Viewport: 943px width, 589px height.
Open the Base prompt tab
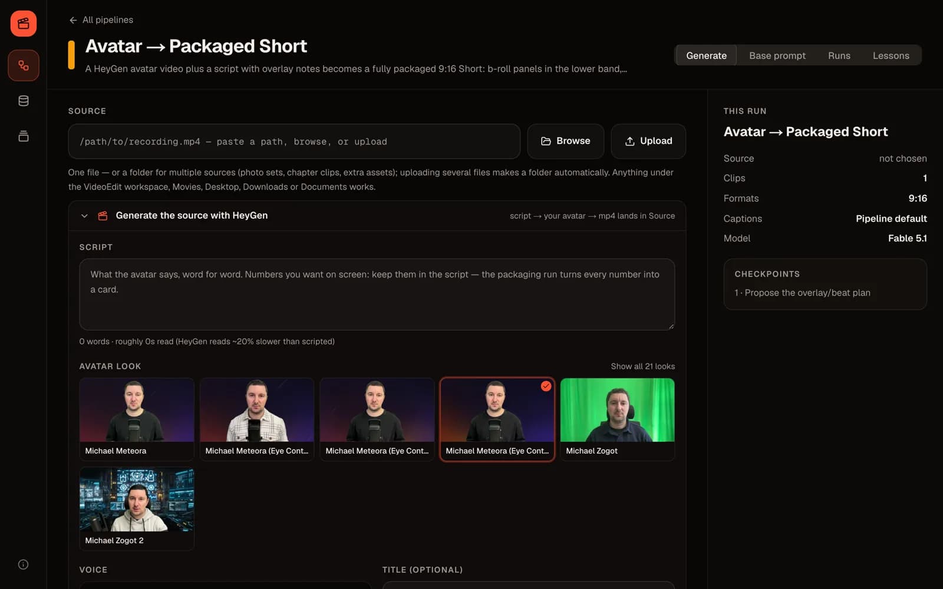coord(777,55)
